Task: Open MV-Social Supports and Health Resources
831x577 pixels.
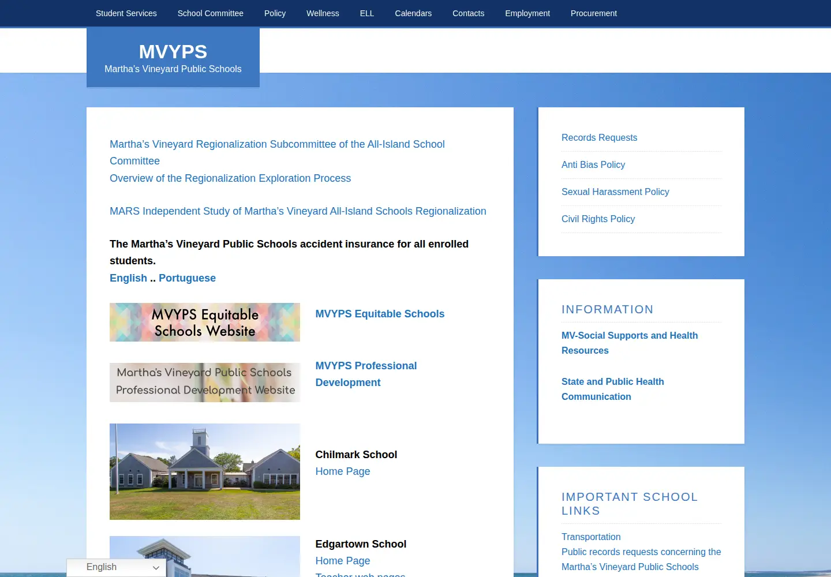Action: point(630,343)
